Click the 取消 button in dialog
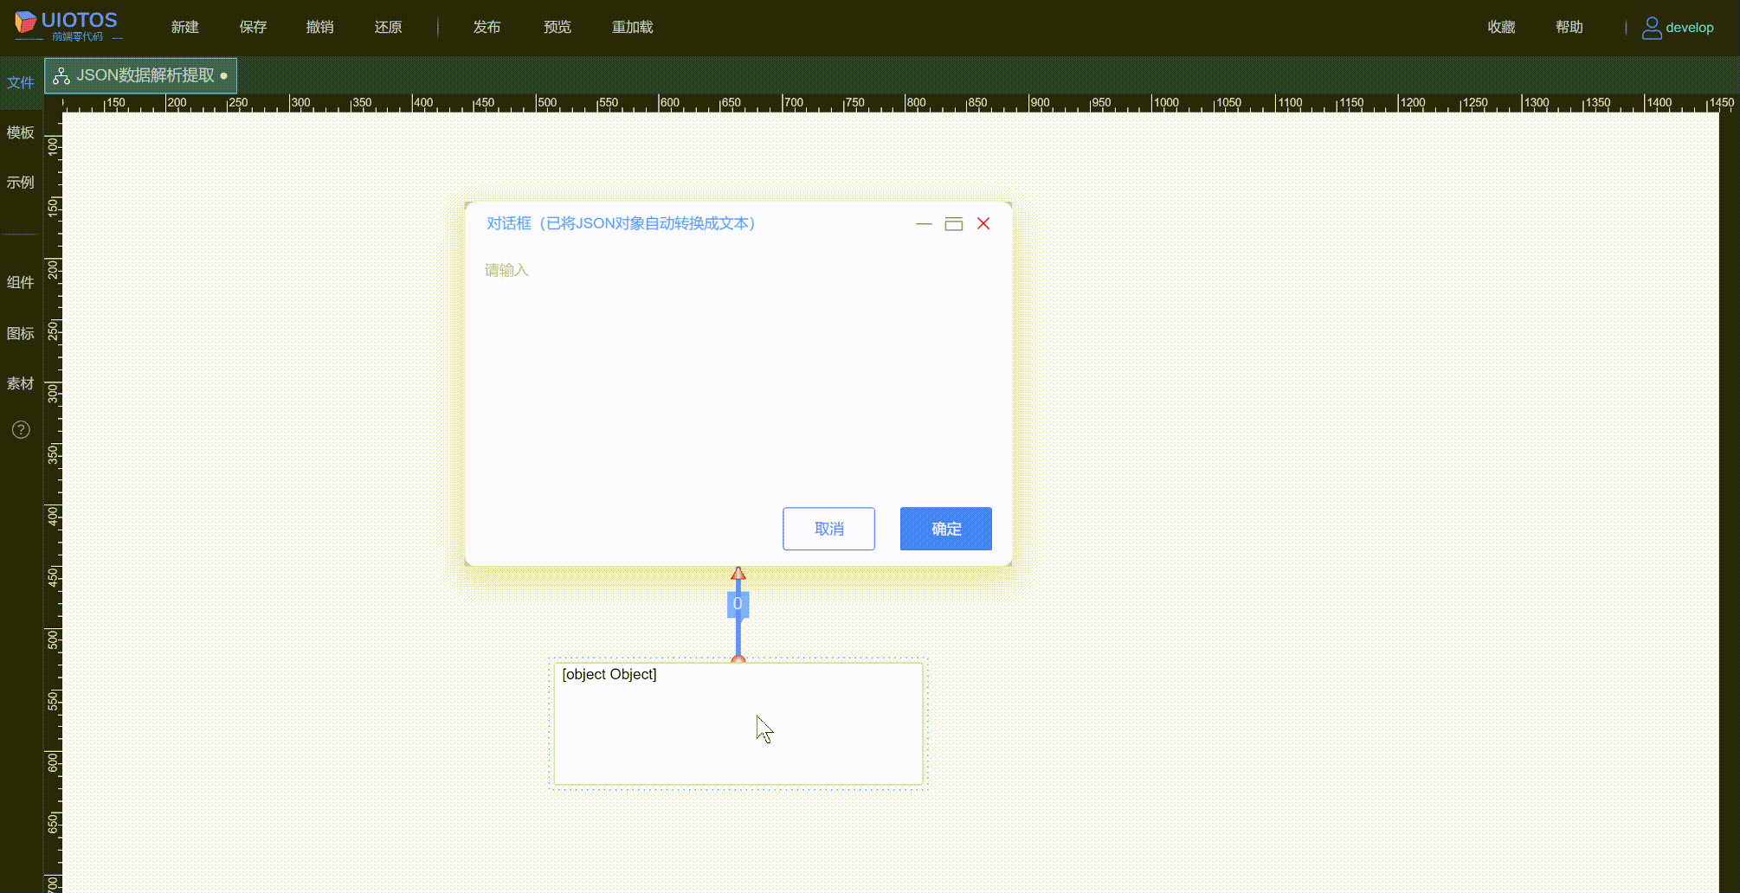The height and width of the screenshot is (893, 1740). click(x=828, y=529)
